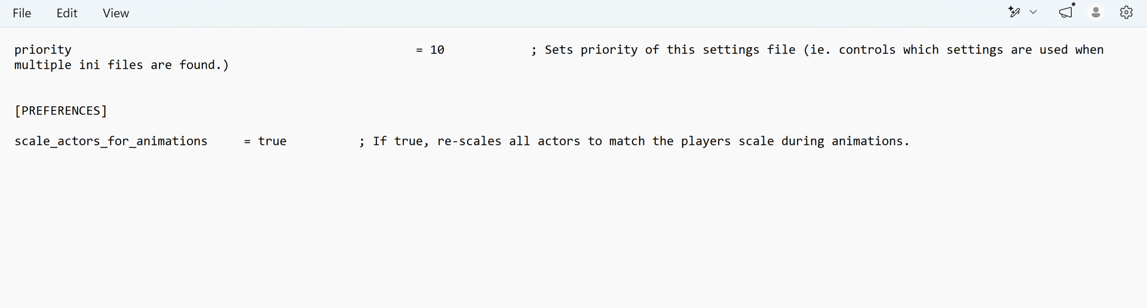Click the notification dot on the megaphone
This screenshot has height=308, width=1147.
[1074, 4]
